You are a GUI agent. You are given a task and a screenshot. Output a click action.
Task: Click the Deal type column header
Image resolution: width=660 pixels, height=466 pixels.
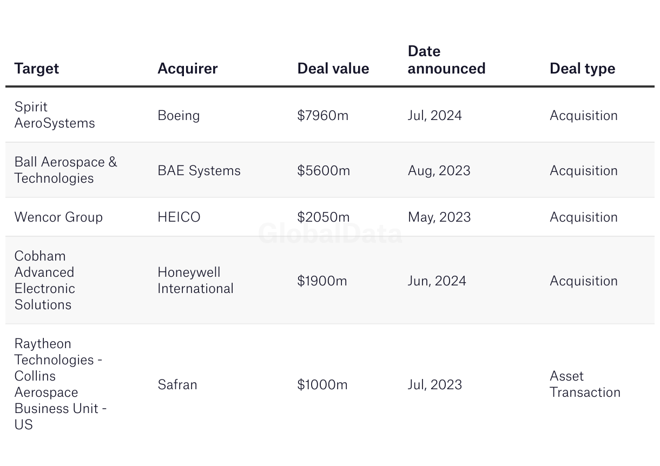pyautogui.click(x=582, y=69)
